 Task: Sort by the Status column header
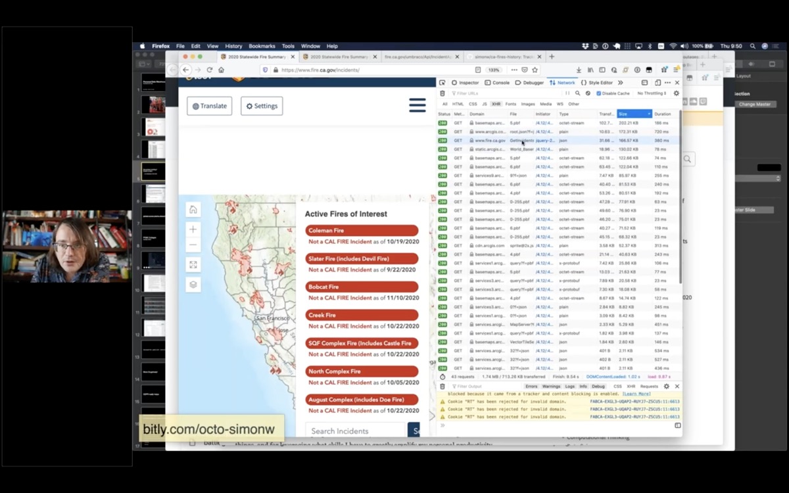click(x=444, y=114)
